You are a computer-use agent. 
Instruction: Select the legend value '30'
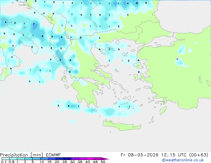72,162
